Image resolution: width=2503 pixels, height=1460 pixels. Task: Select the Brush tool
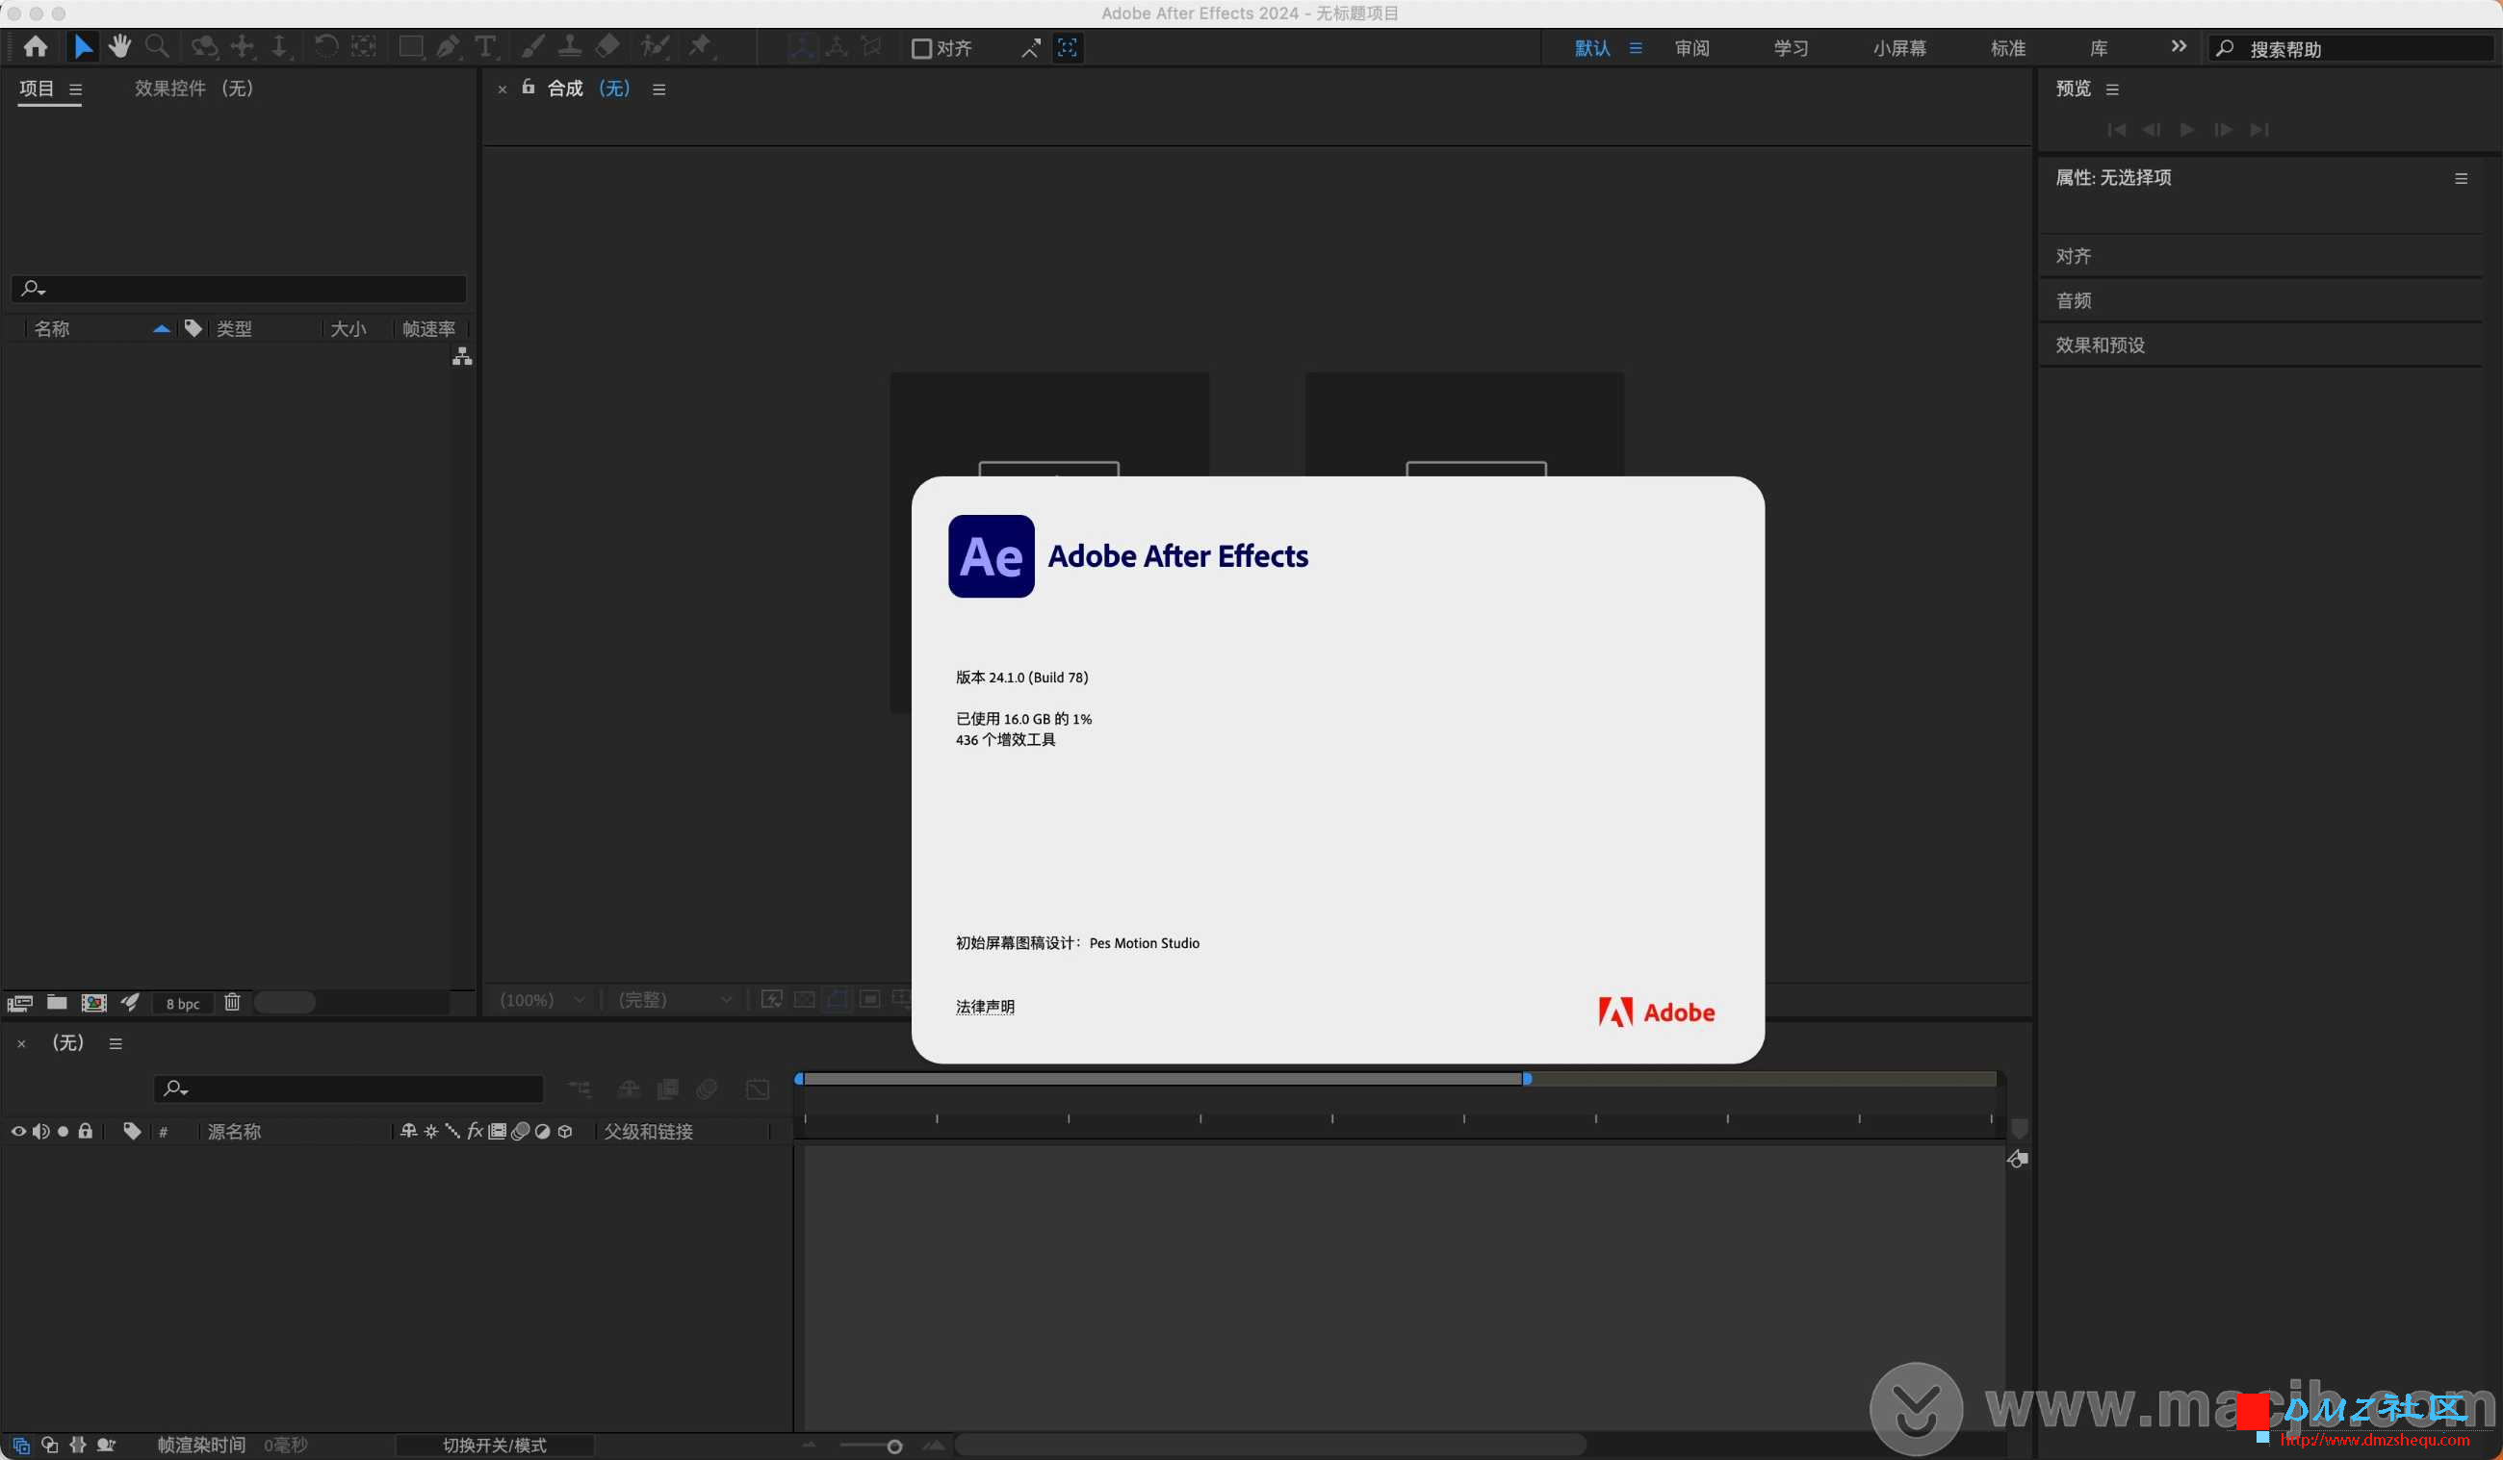click(x=533, y=47)
